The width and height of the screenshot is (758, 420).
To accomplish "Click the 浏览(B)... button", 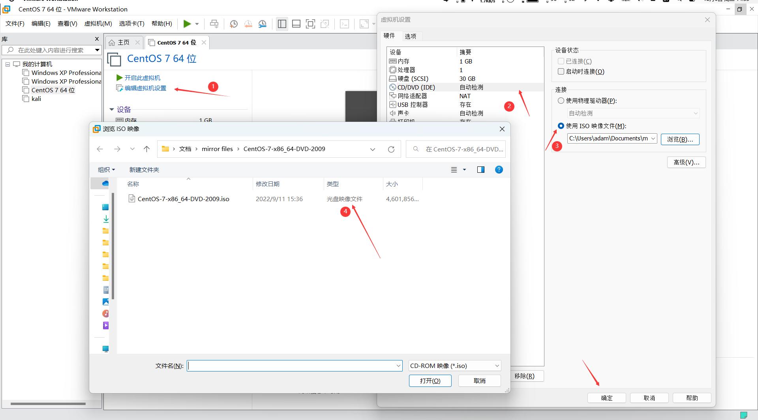I will 680,139.
